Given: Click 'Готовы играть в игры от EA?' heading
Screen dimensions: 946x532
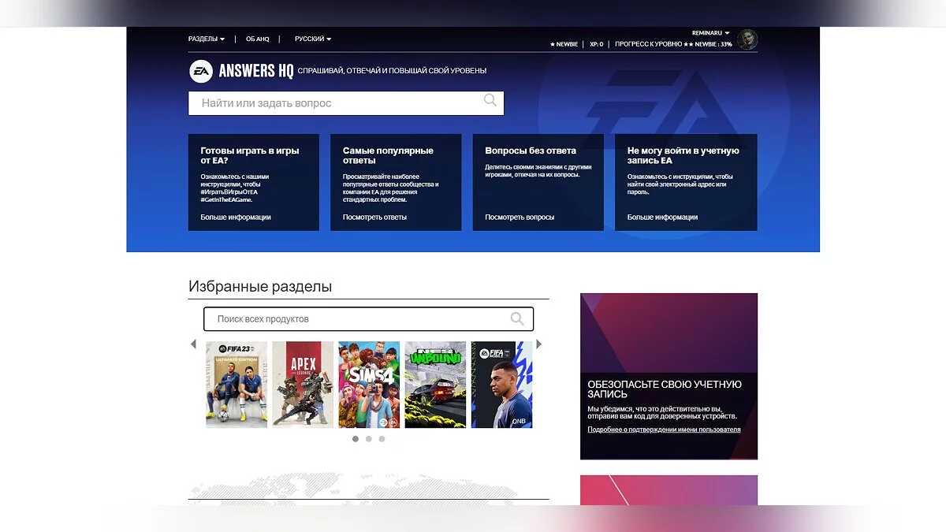Looking at the screenshot, I should tap(250, 155).
